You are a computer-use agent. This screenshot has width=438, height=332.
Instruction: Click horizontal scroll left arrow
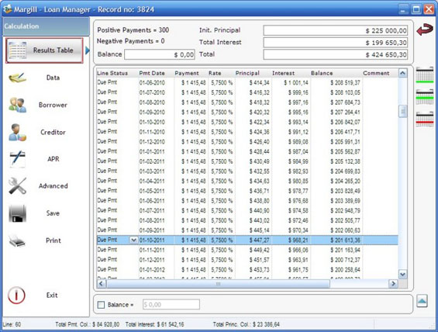101,284
